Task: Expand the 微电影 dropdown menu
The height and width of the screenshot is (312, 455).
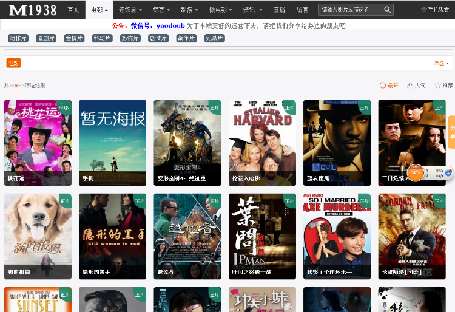Action: 220,10
